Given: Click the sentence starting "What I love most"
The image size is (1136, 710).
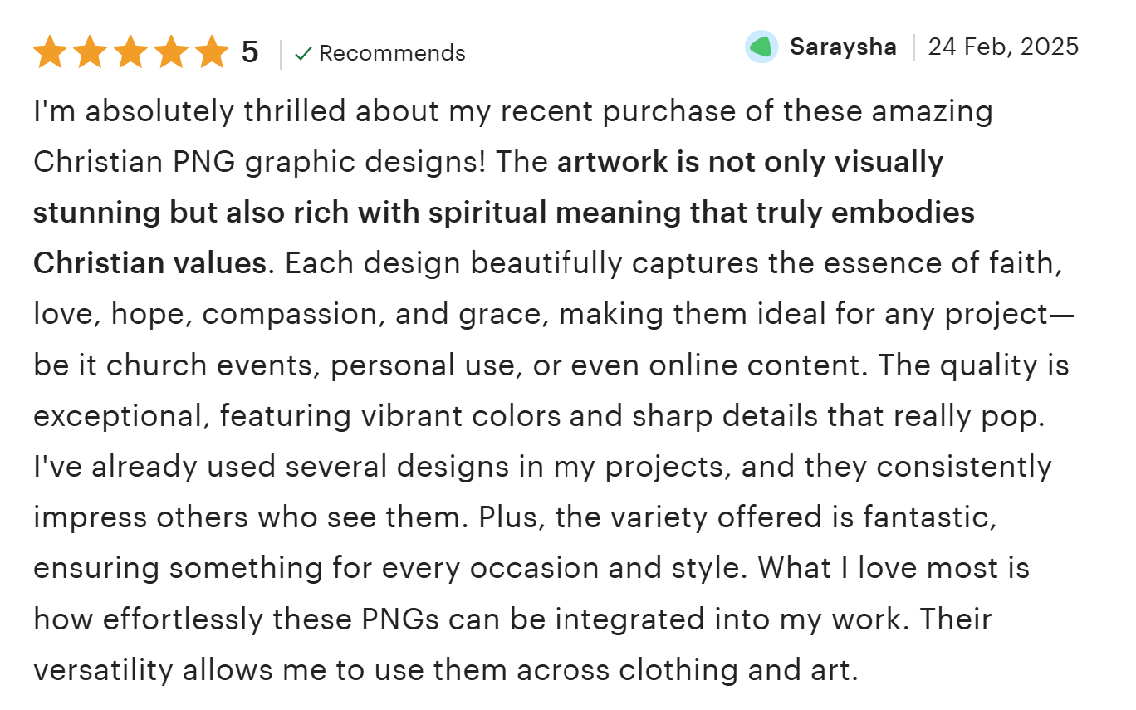Looking at the screenshot, I should 894,569.
